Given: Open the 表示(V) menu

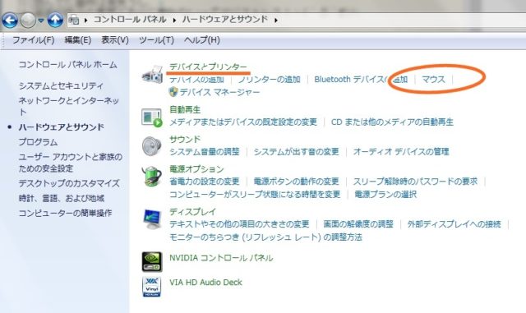Looking at the screenshot, I should 115,40.
